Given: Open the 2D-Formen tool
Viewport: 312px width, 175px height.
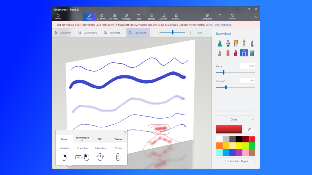Looking at the screenshot, I should click(x=102, y=17).
